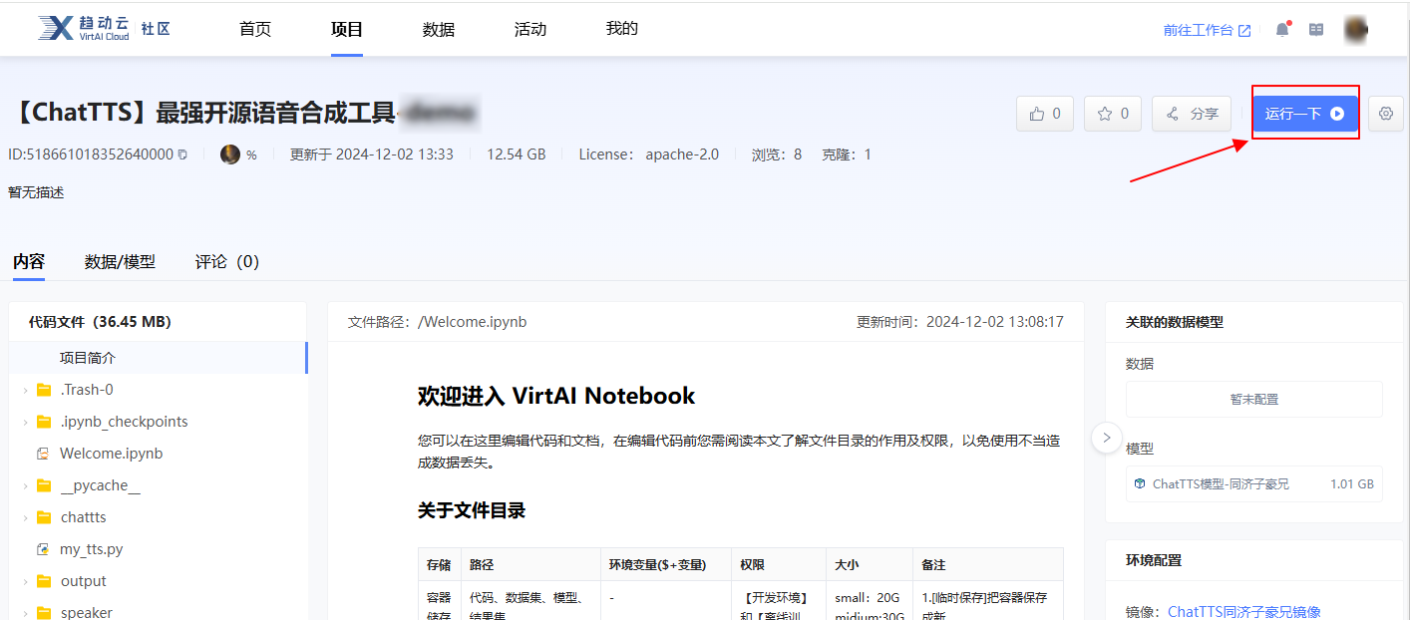Viewport: 1410px width, 620px height.
Task: Switch to the 数据/模型 tab
Action: (120, 261)
